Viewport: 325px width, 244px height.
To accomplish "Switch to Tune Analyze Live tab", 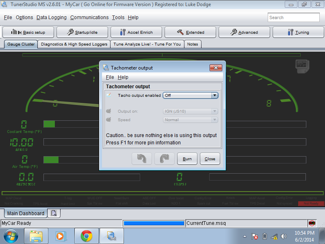I will click(147, 44).
